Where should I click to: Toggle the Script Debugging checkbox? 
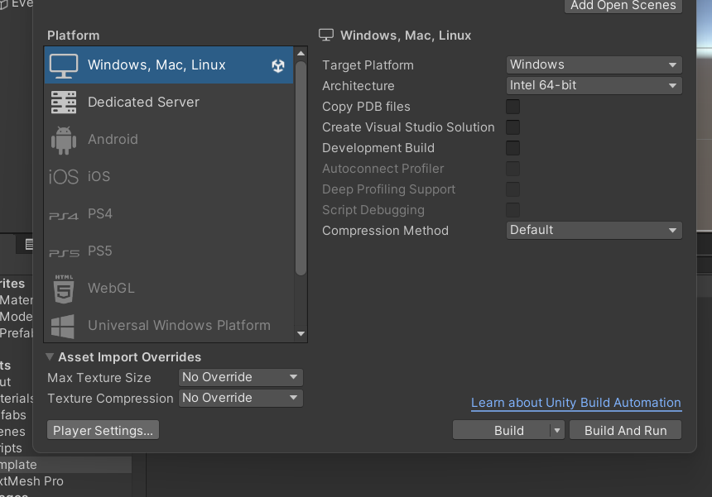[512, 210]
